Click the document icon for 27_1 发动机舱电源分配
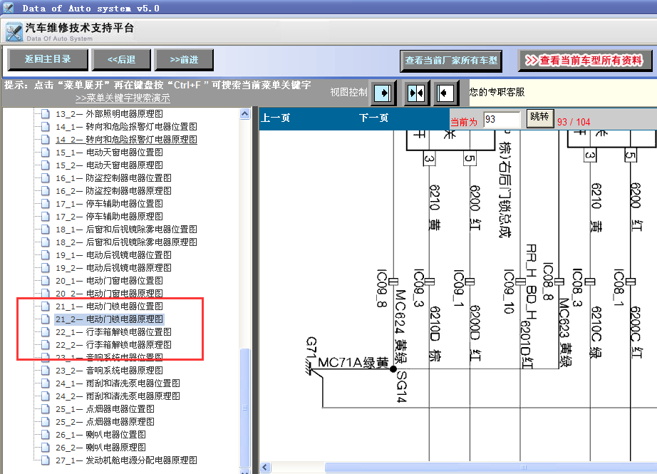This screenshot has height=474, width=657. click(x=46, y=460)
